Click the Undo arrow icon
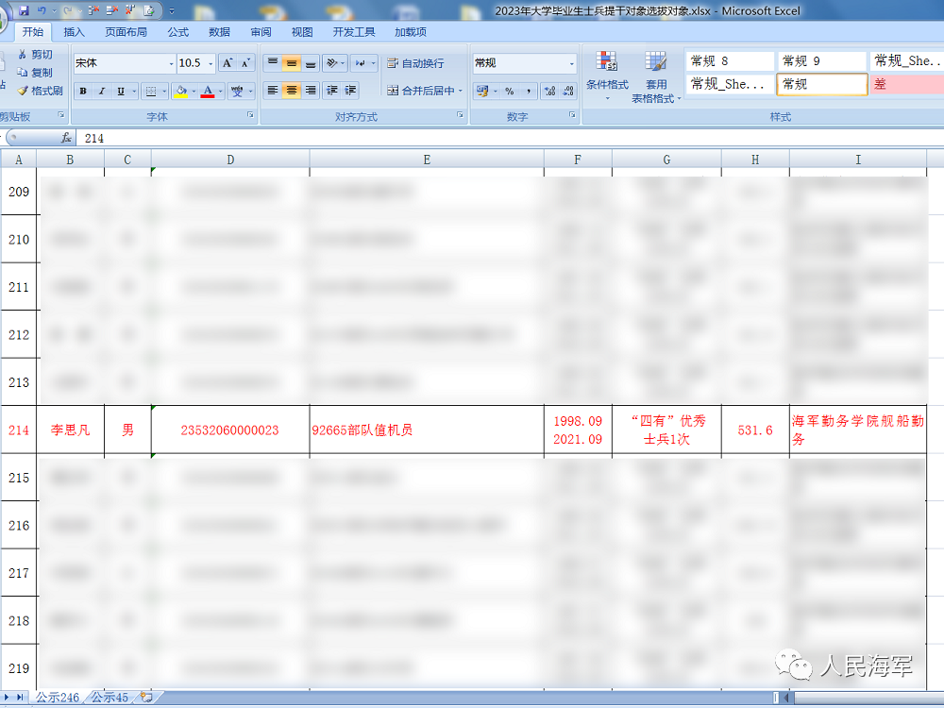The image size is (944, 708). point(42,10)
